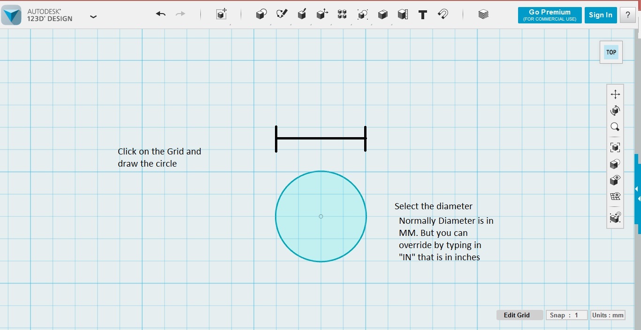Screen dimensions: 641x330
Task: Click the Snap value setting
Action: 566,315
